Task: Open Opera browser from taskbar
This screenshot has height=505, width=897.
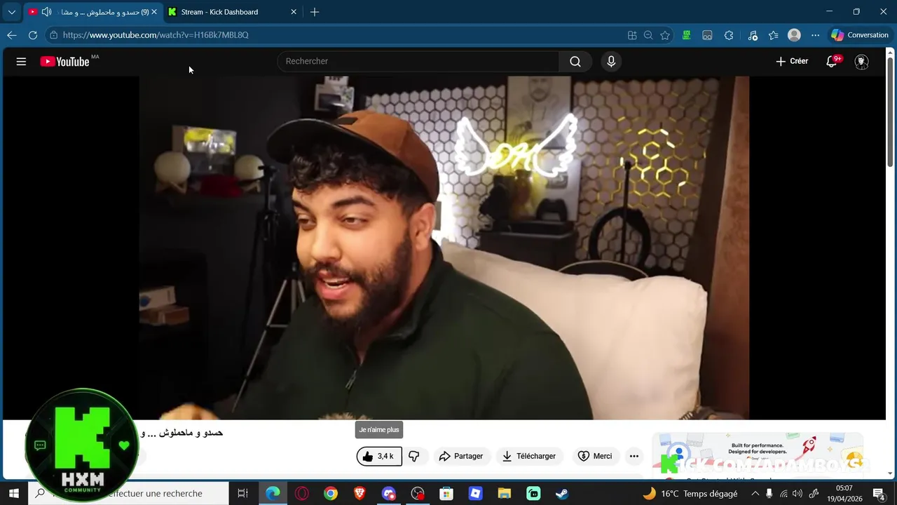Action: (302, 494)
